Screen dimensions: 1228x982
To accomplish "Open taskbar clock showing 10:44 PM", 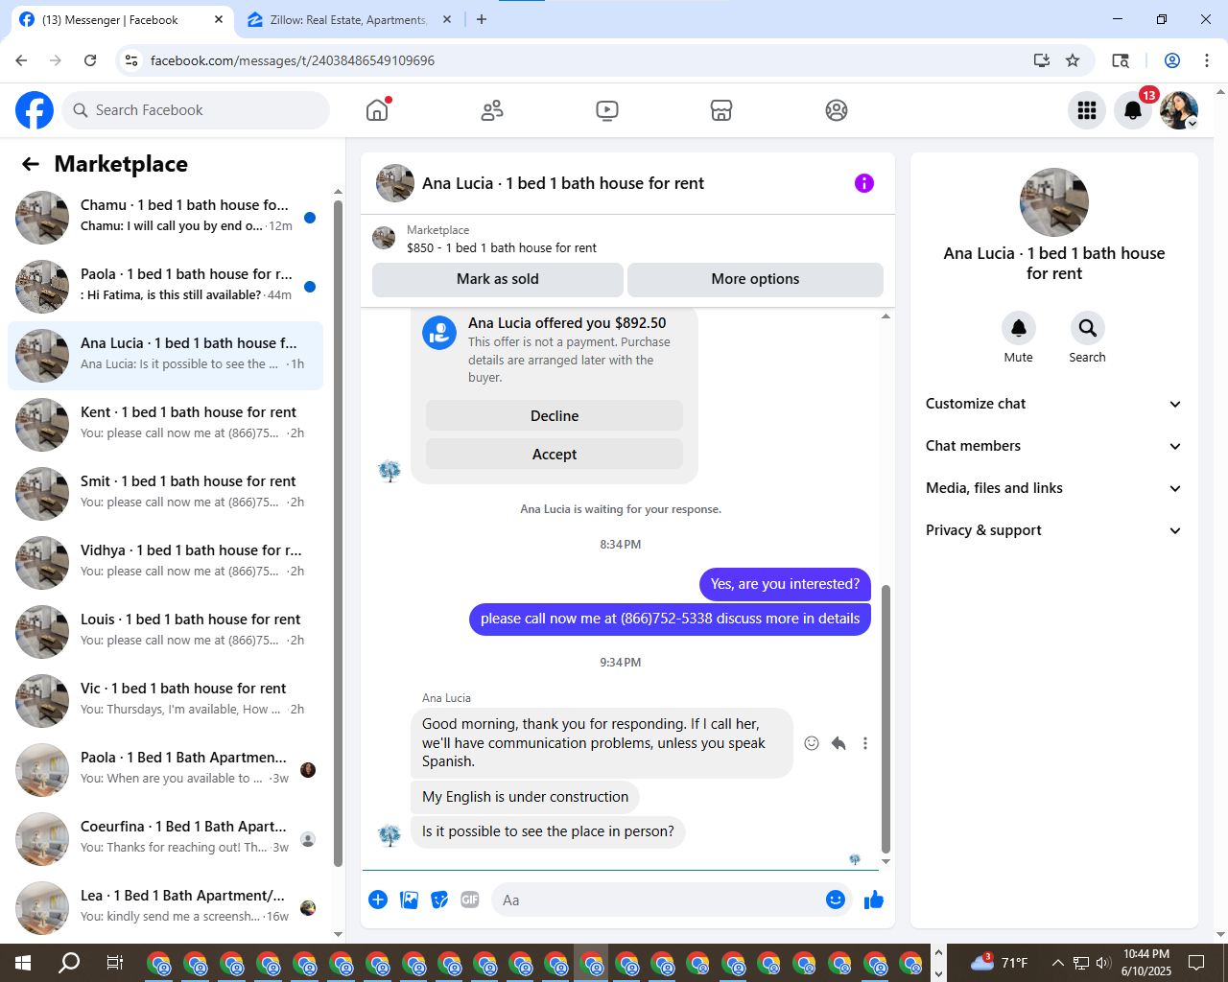I will 1146,963.
